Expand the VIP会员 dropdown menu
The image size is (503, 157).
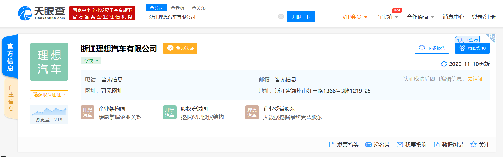click(355, 17)
